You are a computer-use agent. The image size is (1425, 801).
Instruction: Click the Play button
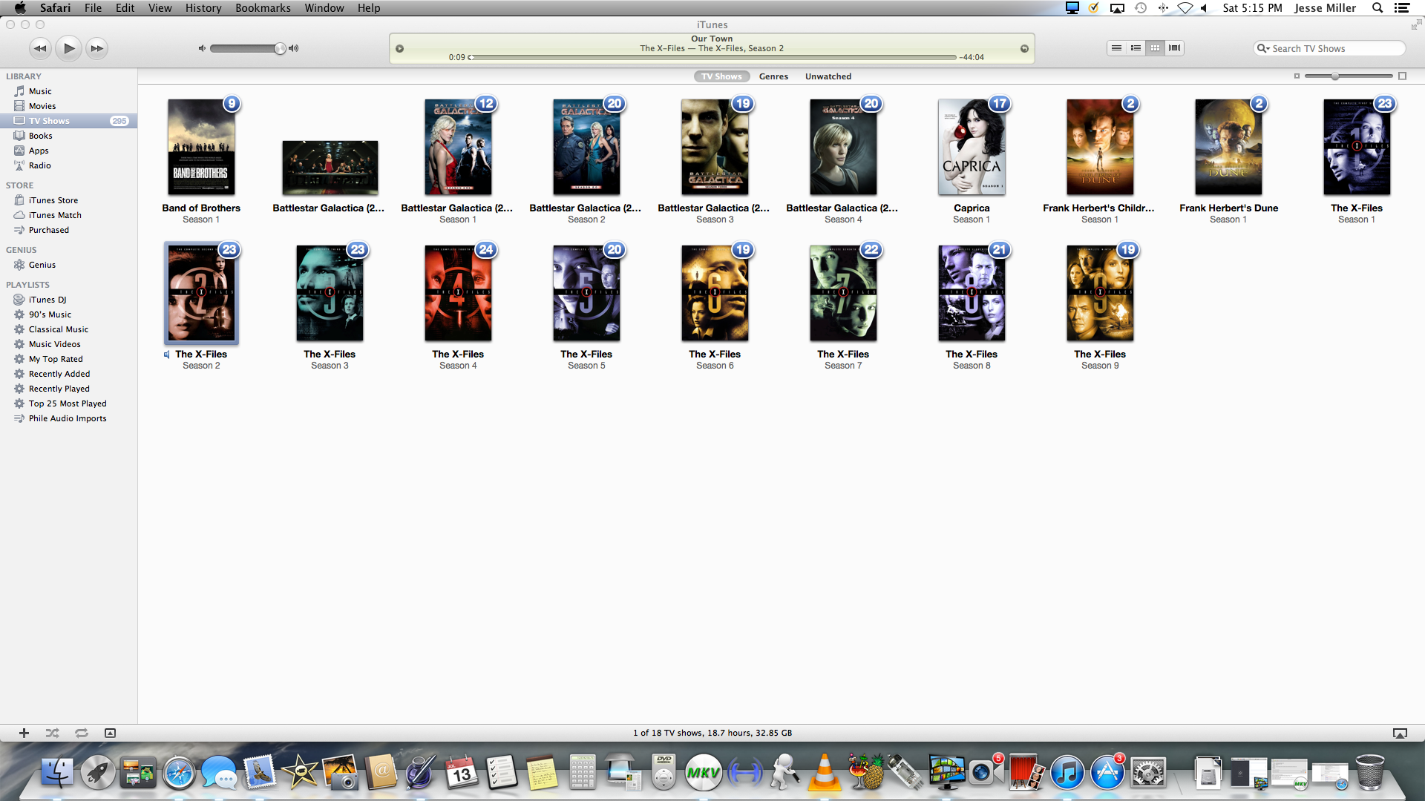pos(69,48)
